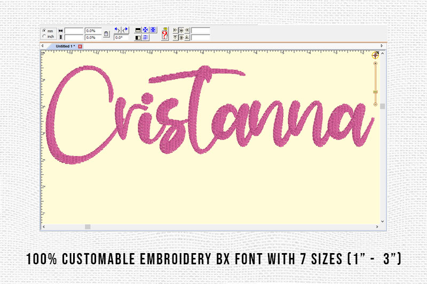Select the mm unit radio button
The image size is (427, 284).
point(44,31)
